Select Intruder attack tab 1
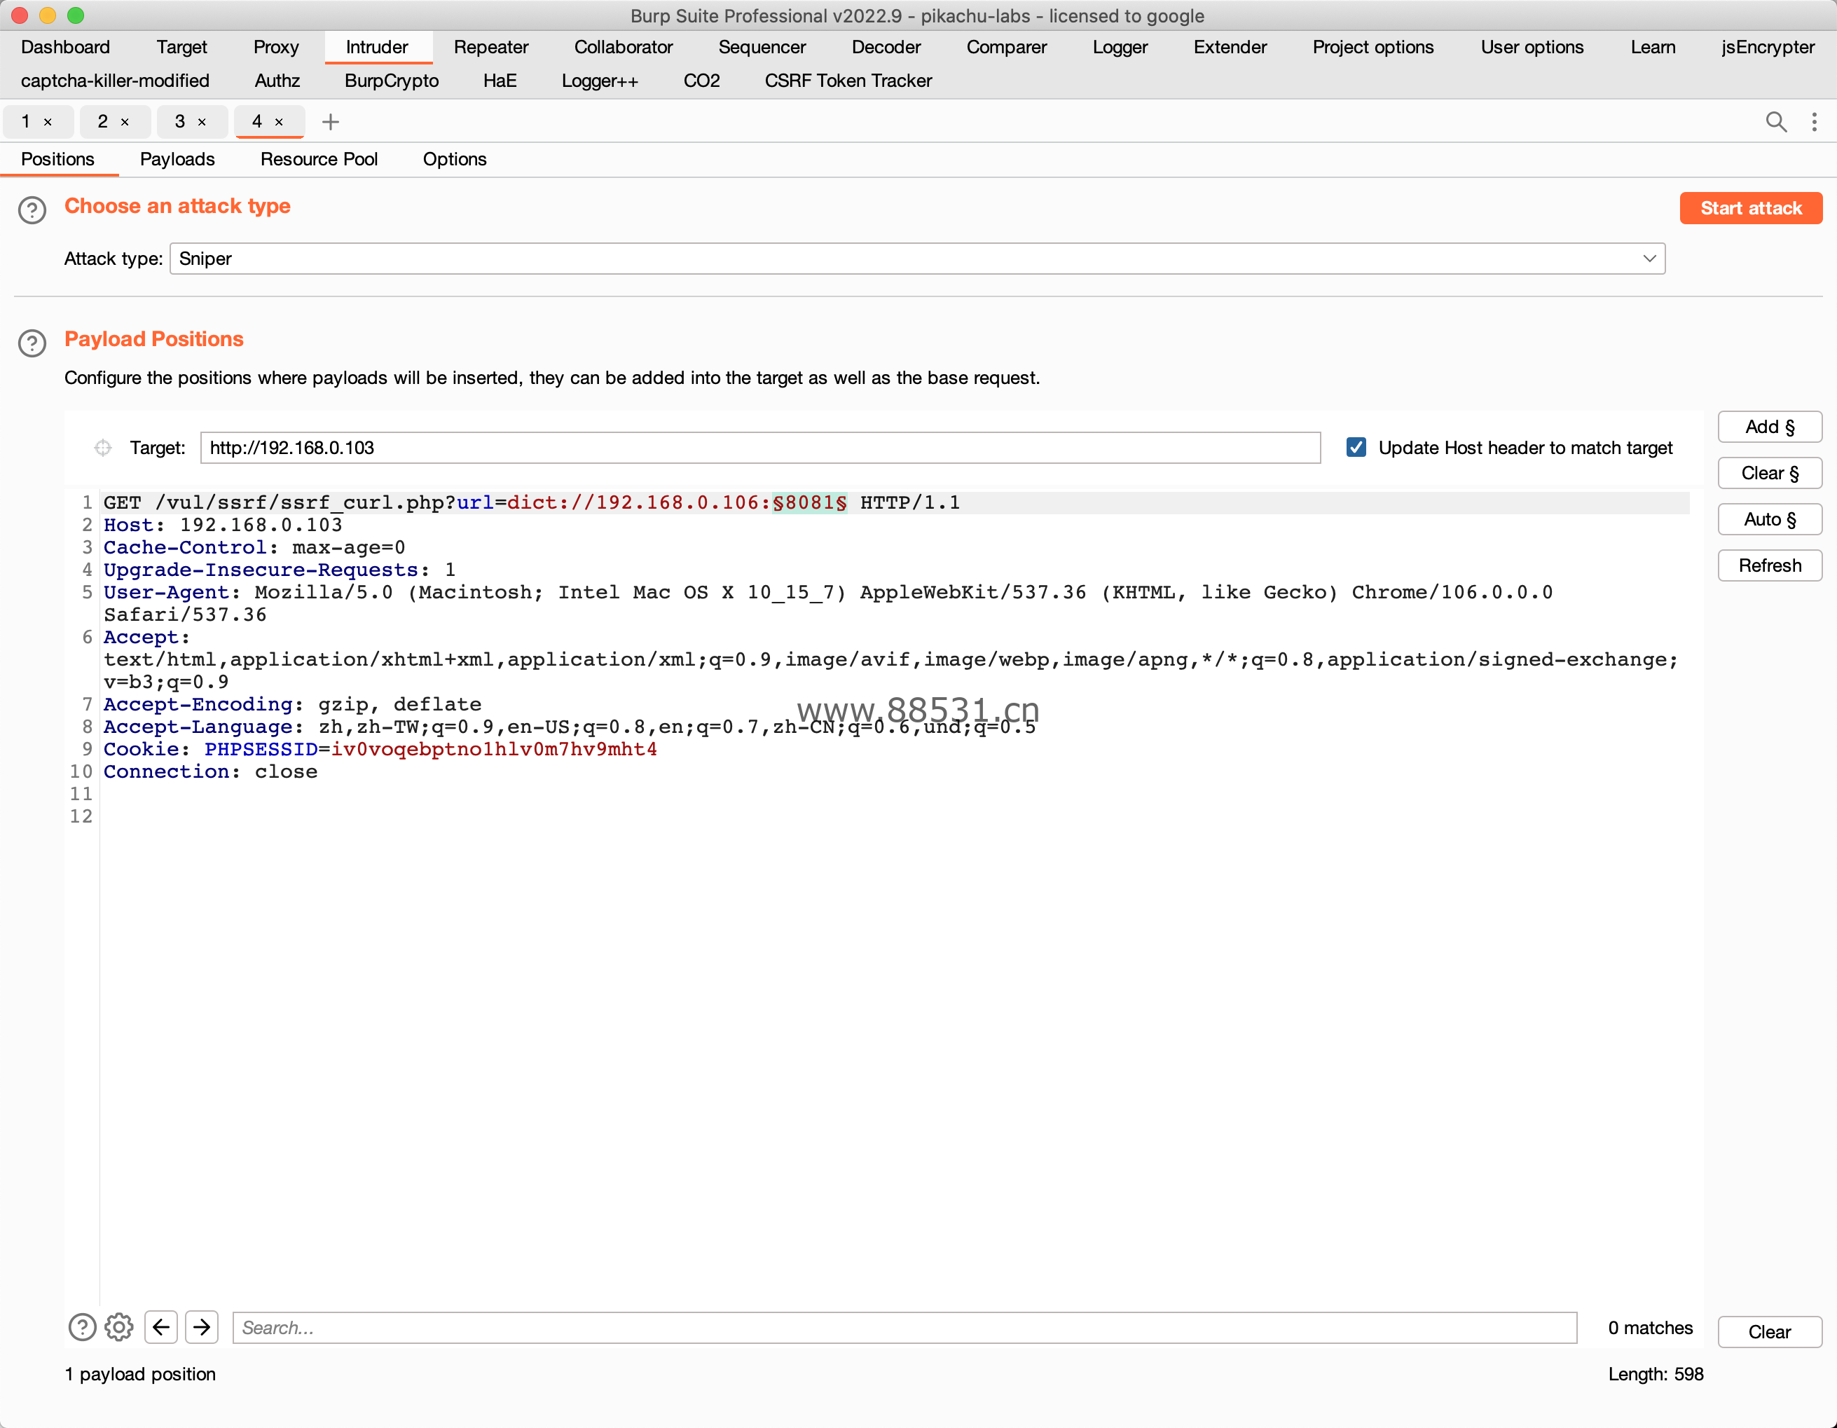The width and height of the screenshot is (1837, 1428). pos(26,122)
